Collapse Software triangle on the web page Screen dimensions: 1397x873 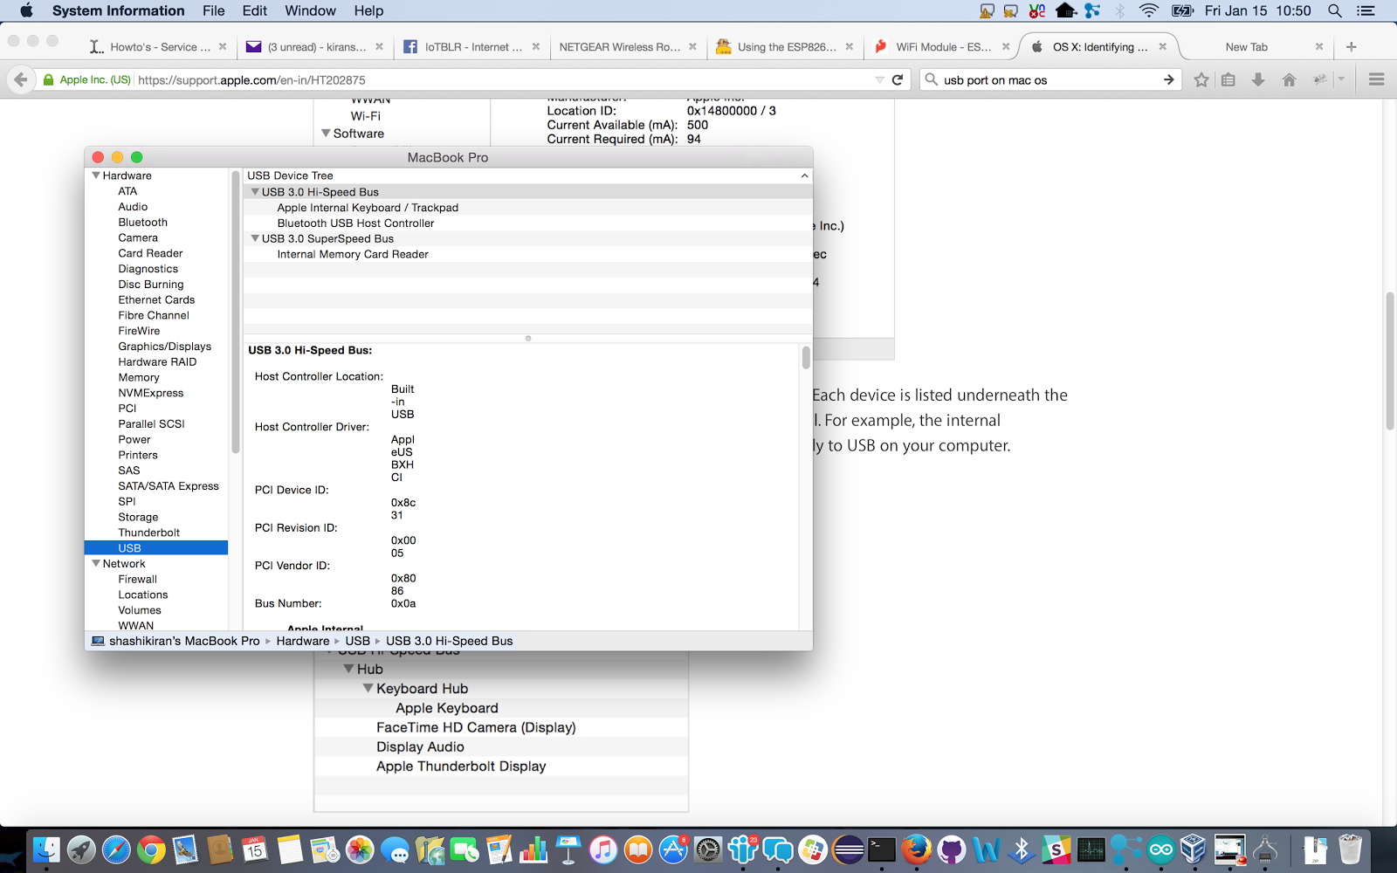coord(326,134)
